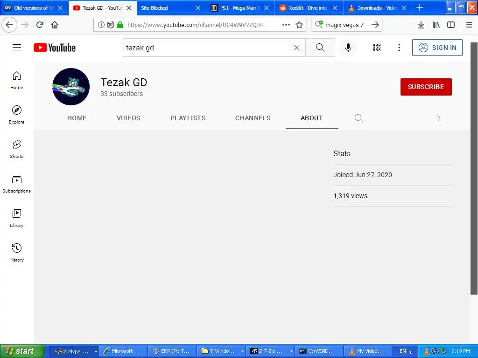This screenshot has width=478, height=358.
Task: Click the 9:19 PM system clock
Action: [461, 351]
